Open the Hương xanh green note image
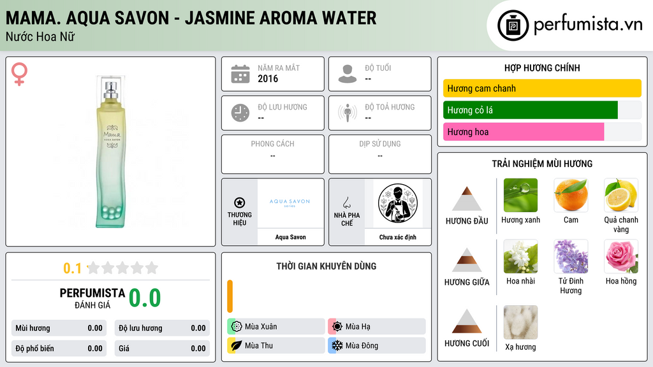653x367 pixels. pos(520,195)
